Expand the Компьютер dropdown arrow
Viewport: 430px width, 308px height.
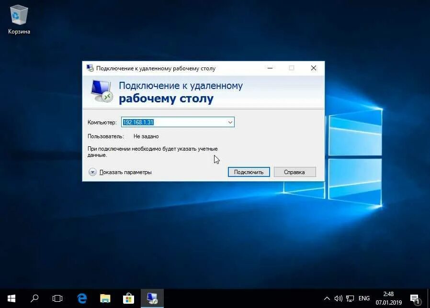(x=230, y=122)
